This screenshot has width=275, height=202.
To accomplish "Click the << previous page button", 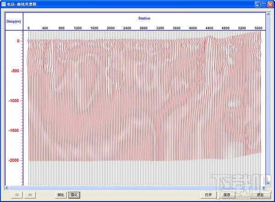I will pyautogui.click(x=17, y=195).
